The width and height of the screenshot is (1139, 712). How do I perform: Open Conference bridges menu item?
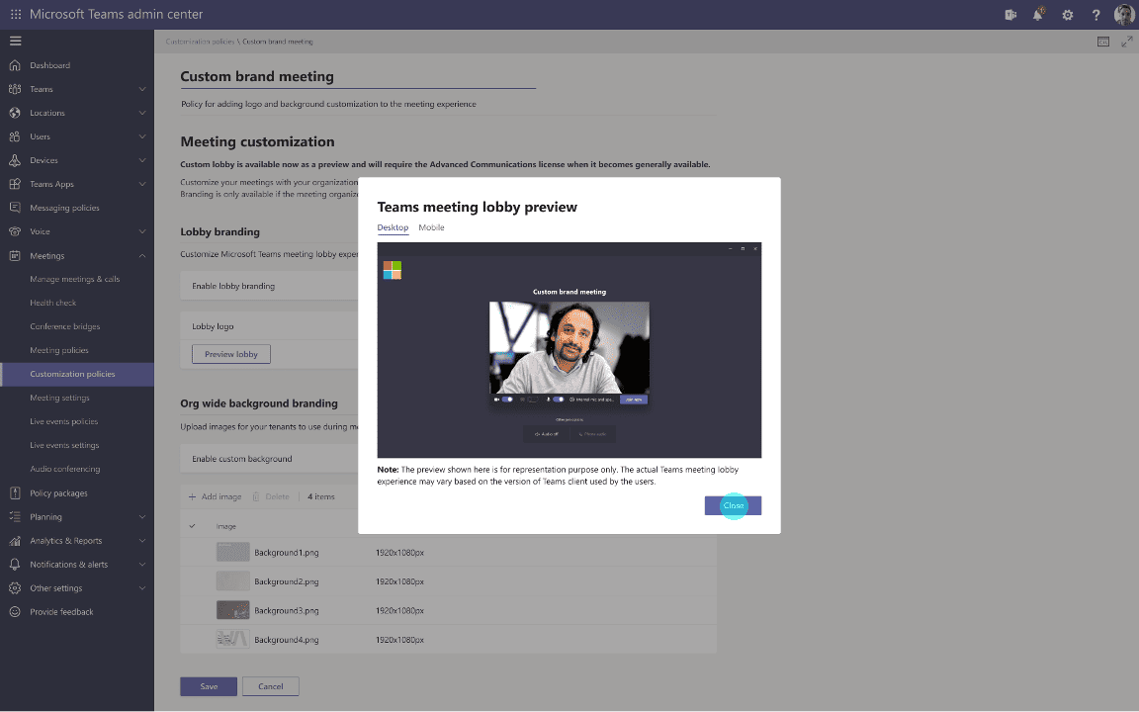pyautogui.click(x=64, y=326)
